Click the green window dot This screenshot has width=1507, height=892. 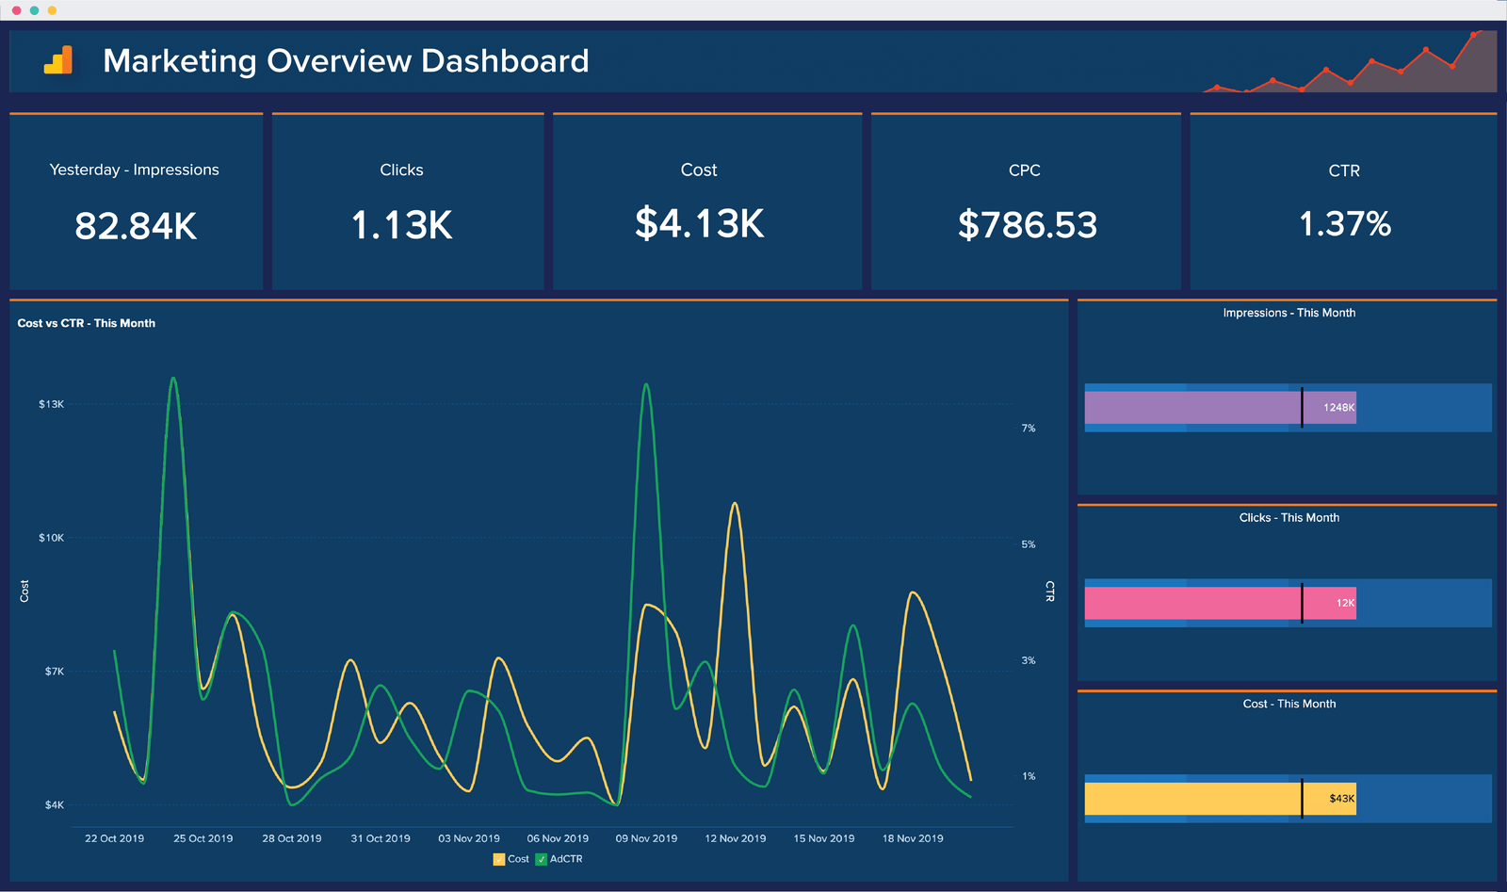(34, 10)
